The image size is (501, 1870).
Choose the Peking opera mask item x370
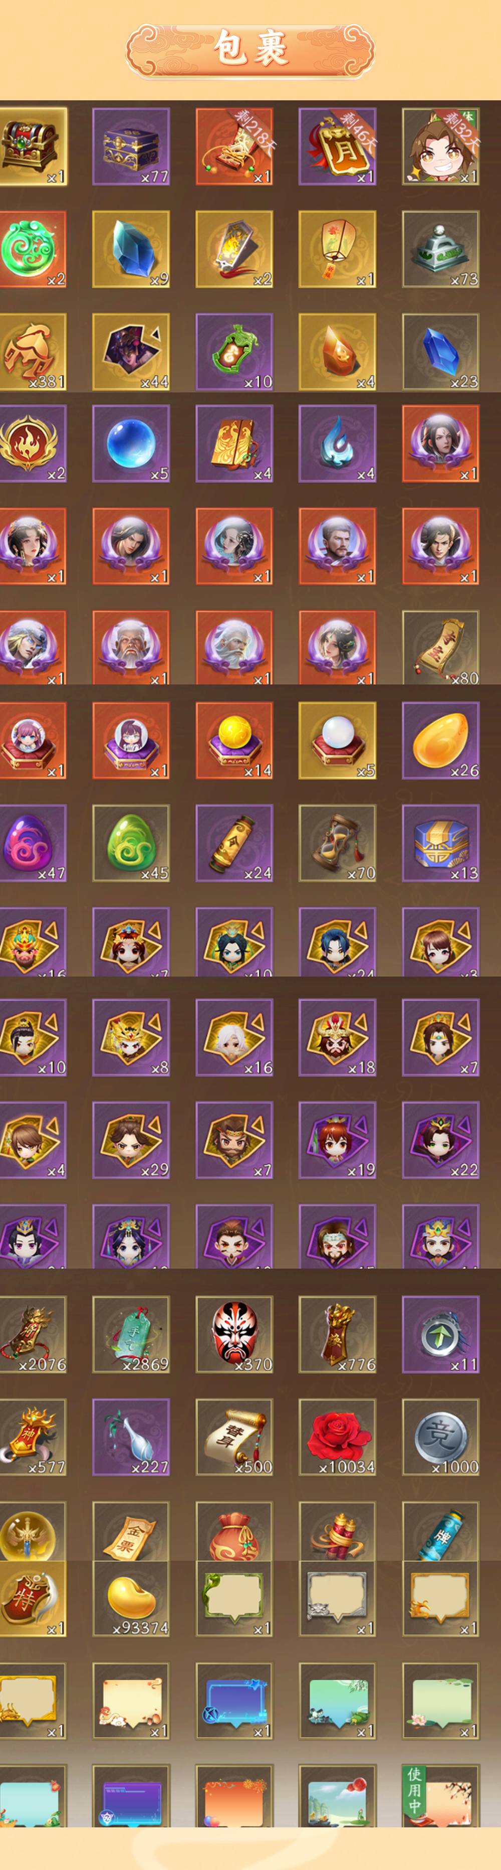coord(234,1334)
